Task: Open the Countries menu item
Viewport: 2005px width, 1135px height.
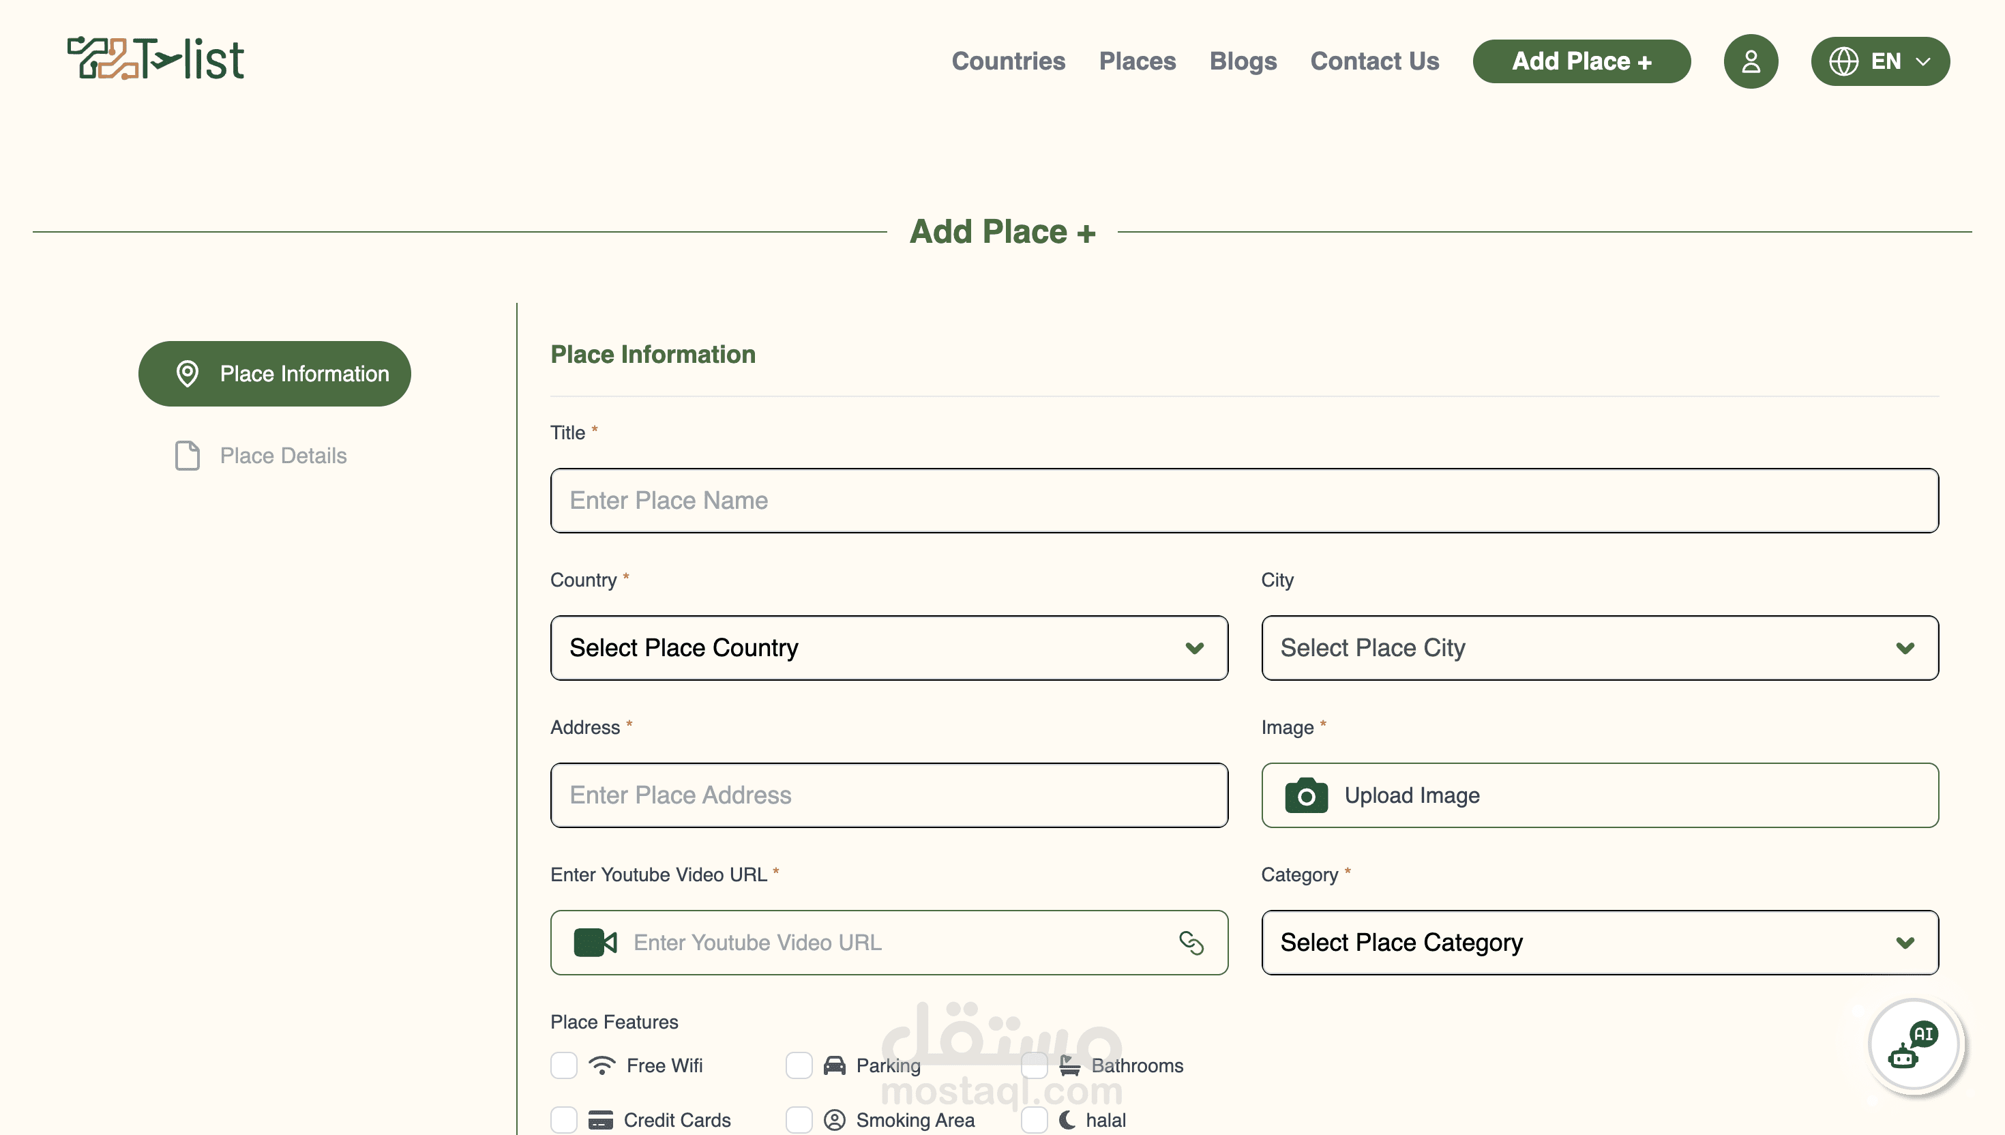Action: pos(1007,61)
